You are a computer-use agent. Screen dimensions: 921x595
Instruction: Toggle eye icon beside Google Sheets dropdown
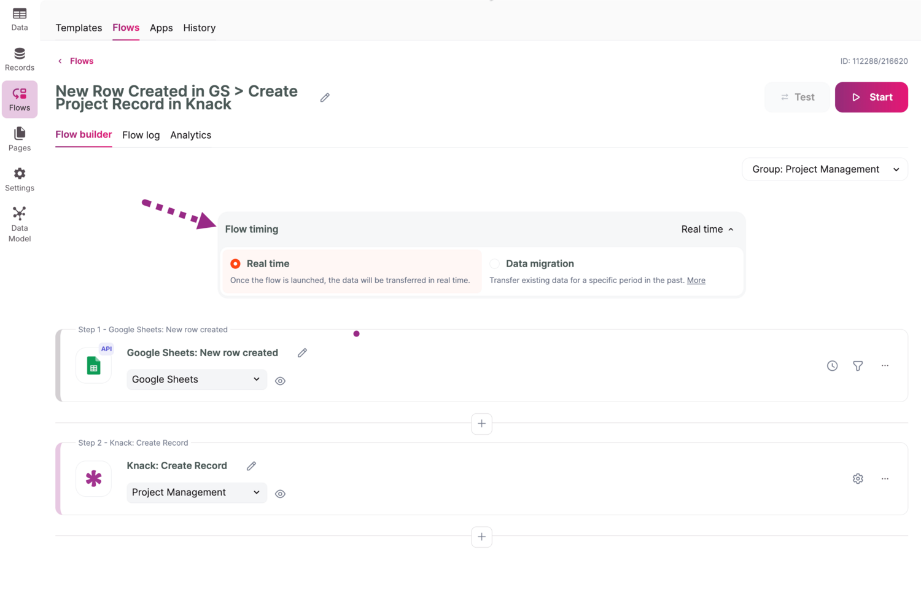tap(280, 381)
